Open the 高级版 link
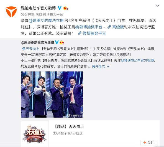This screenshot has width=164, height=147. pyautogui.click(x=118, y=27)
